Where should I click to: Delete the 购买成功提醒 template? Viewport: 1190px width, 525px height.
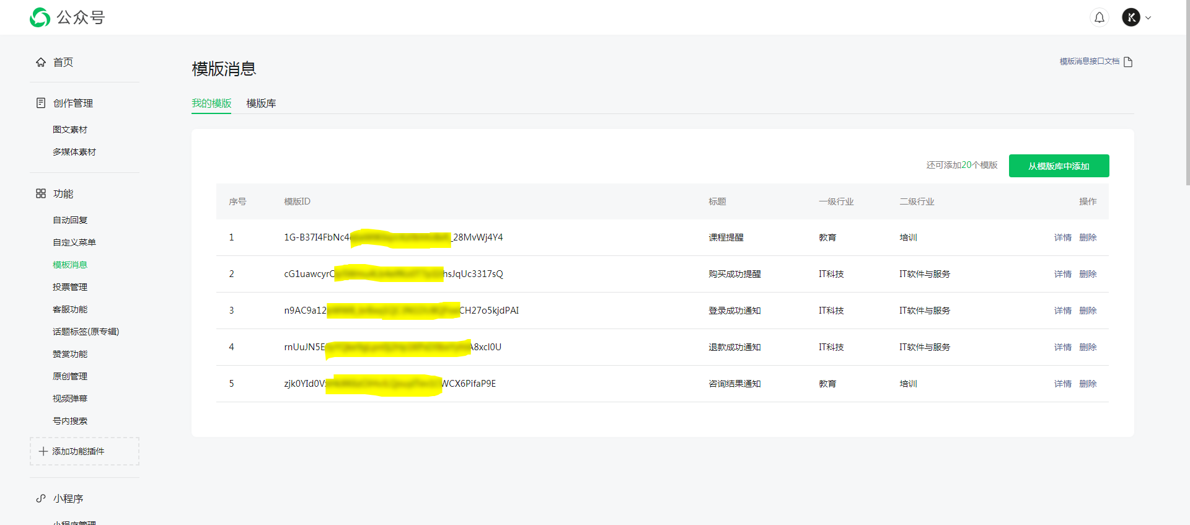[x=1088, y=274]
